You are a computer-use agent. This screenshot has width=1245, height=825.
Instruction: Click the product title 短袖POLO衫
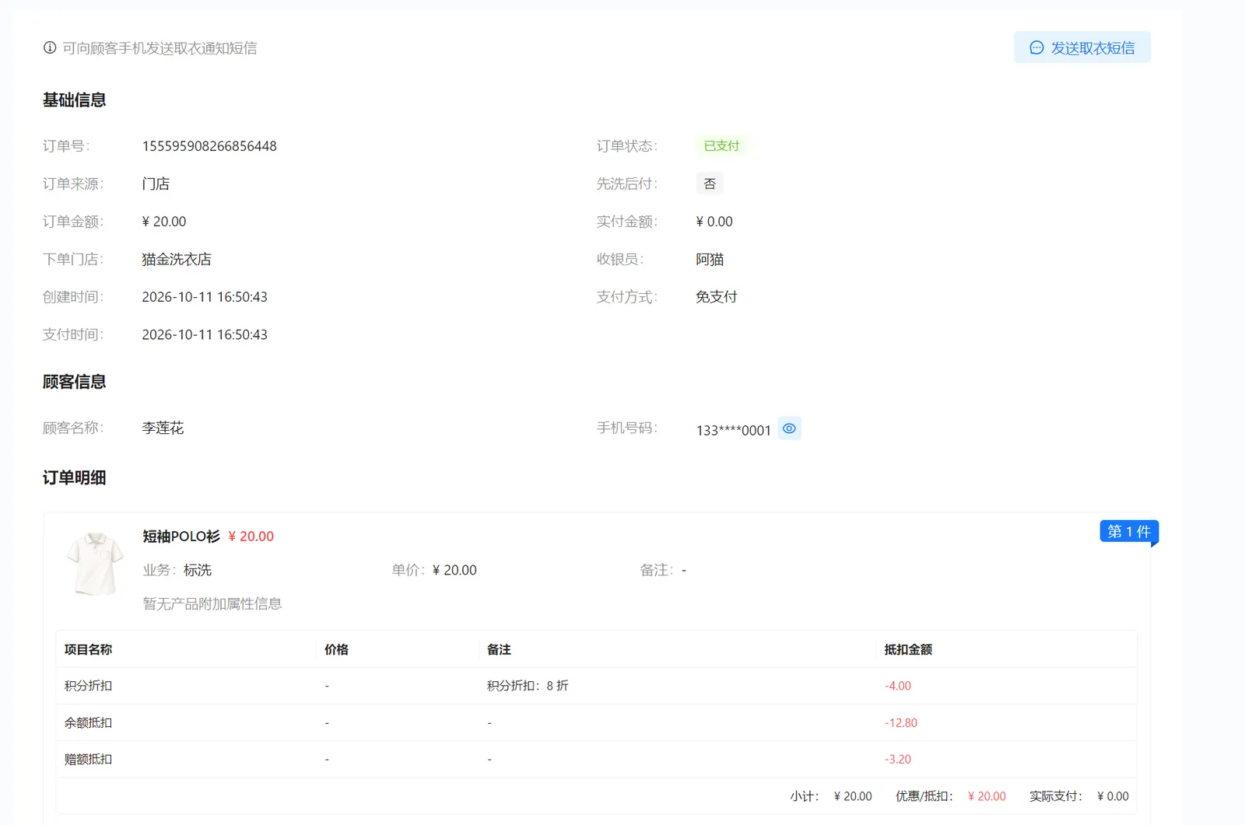tap(181, 536)
